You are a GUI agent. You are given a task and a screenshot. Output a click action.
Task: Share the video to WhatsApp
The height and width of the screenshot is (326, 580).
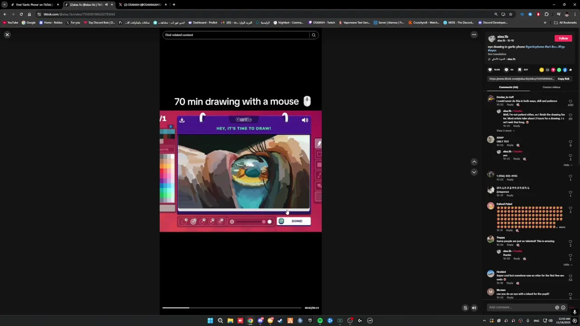pyautogui.click(x=559, y=70)
